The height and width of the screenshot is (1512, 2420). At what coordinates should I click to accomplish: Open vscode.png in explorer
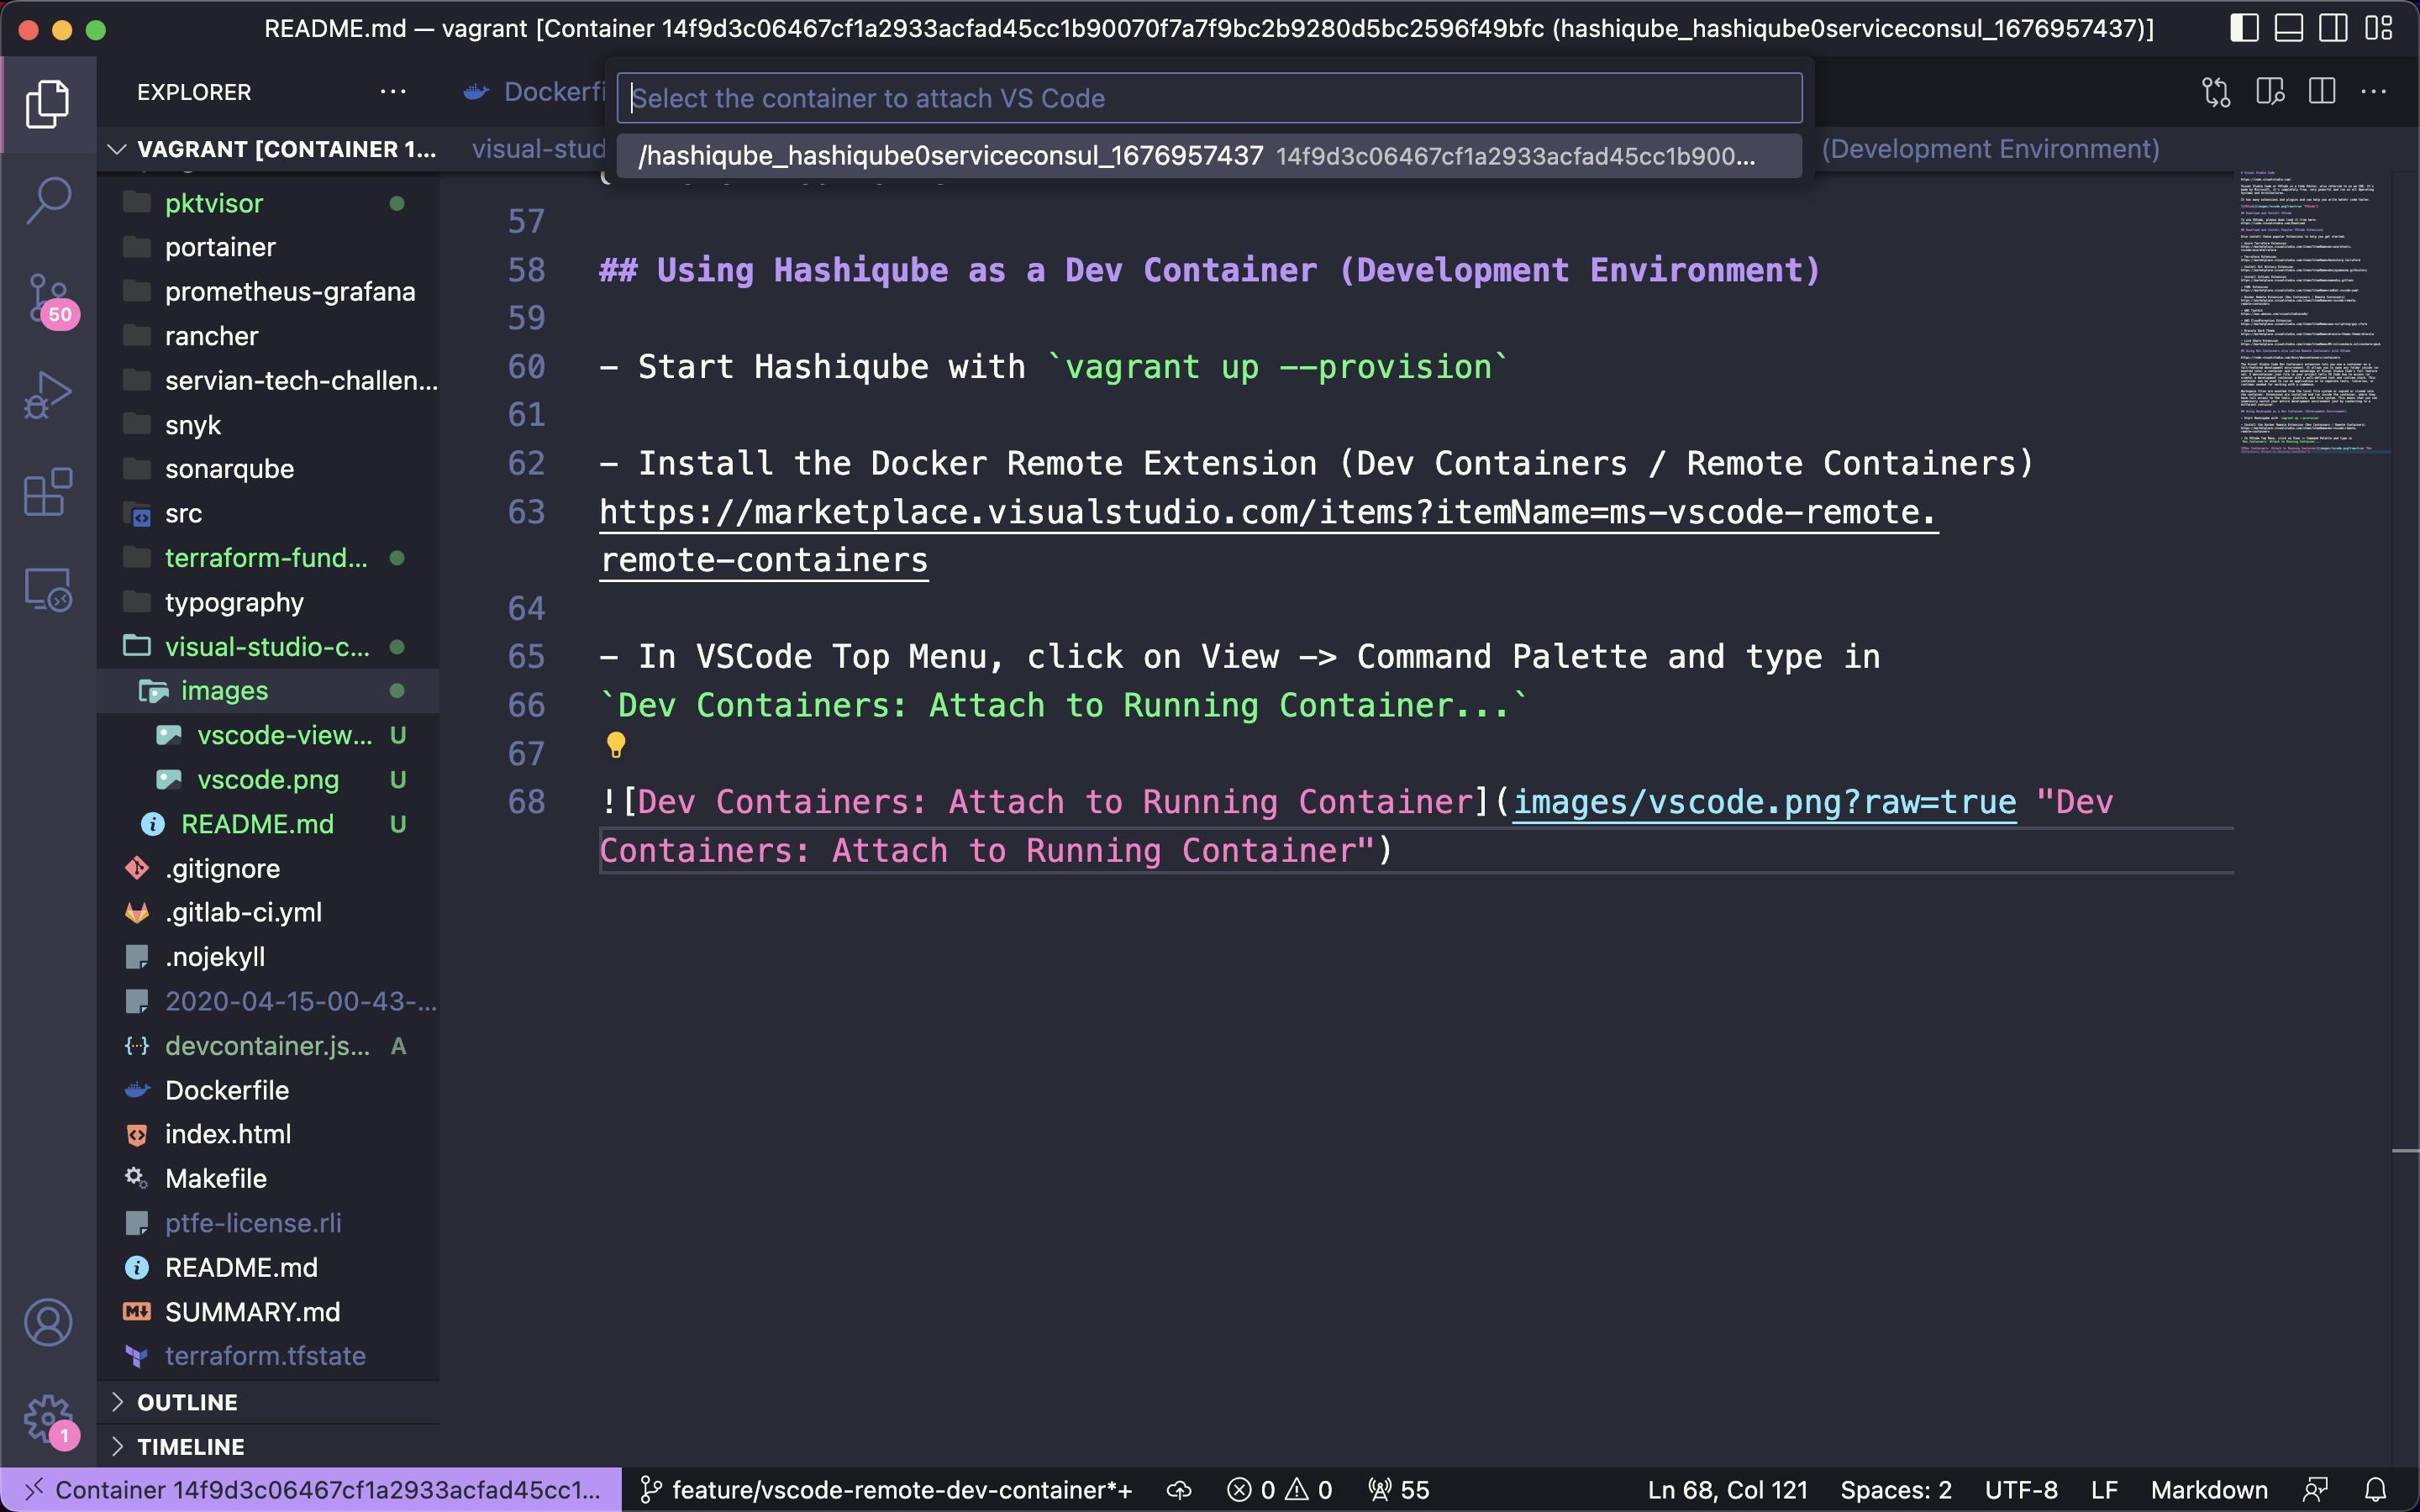click(268, 780)
